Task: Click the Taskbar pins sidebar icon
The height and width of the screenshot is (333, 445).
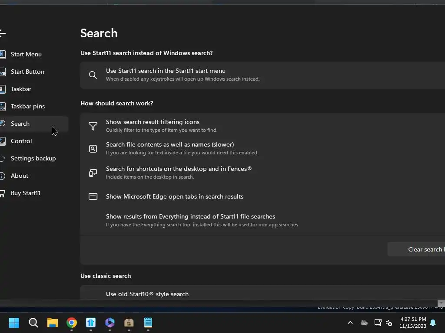Action: (x=3, y=107)
